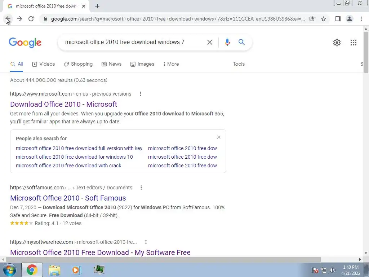Switch to Shopping results tab
This screenshot has width=369, height=277.
tap(78, 64)
